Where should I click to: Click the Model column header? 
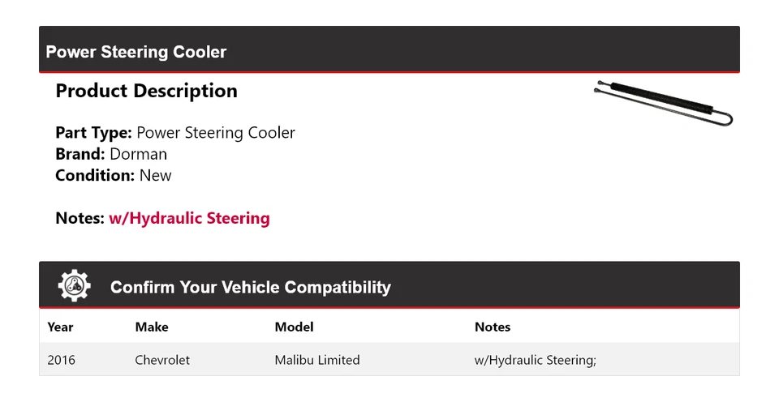click(x=294, y=327)
